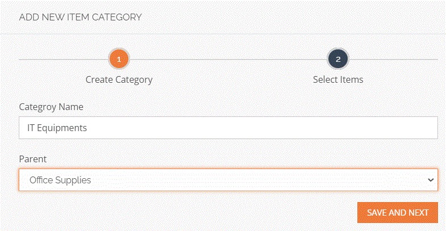Click the Office Supplies selected value text
The height and width of the screenshot is (231, 446).
60,180
